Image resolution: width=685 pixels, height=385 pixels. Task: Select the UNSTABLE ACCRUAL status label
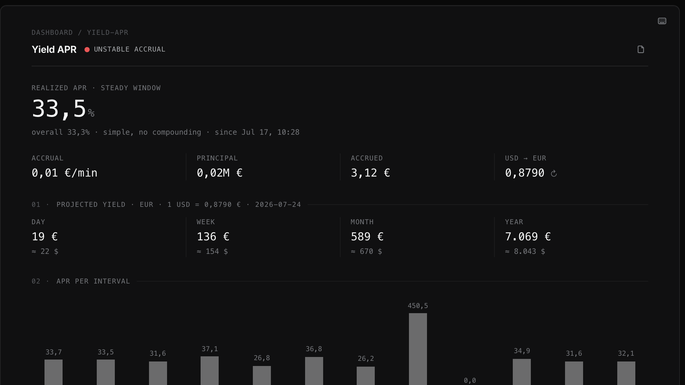[130, 49]
